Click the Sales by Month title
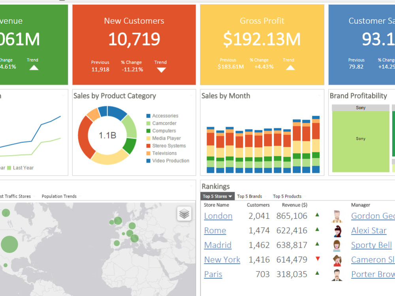This screenshot has height=296, width=395. (226, 96)
